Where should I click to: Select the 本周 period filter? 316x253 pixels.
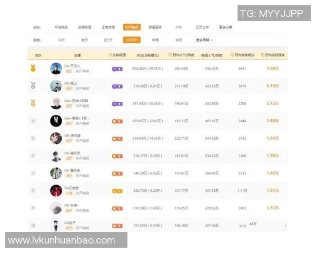(155, 40)
